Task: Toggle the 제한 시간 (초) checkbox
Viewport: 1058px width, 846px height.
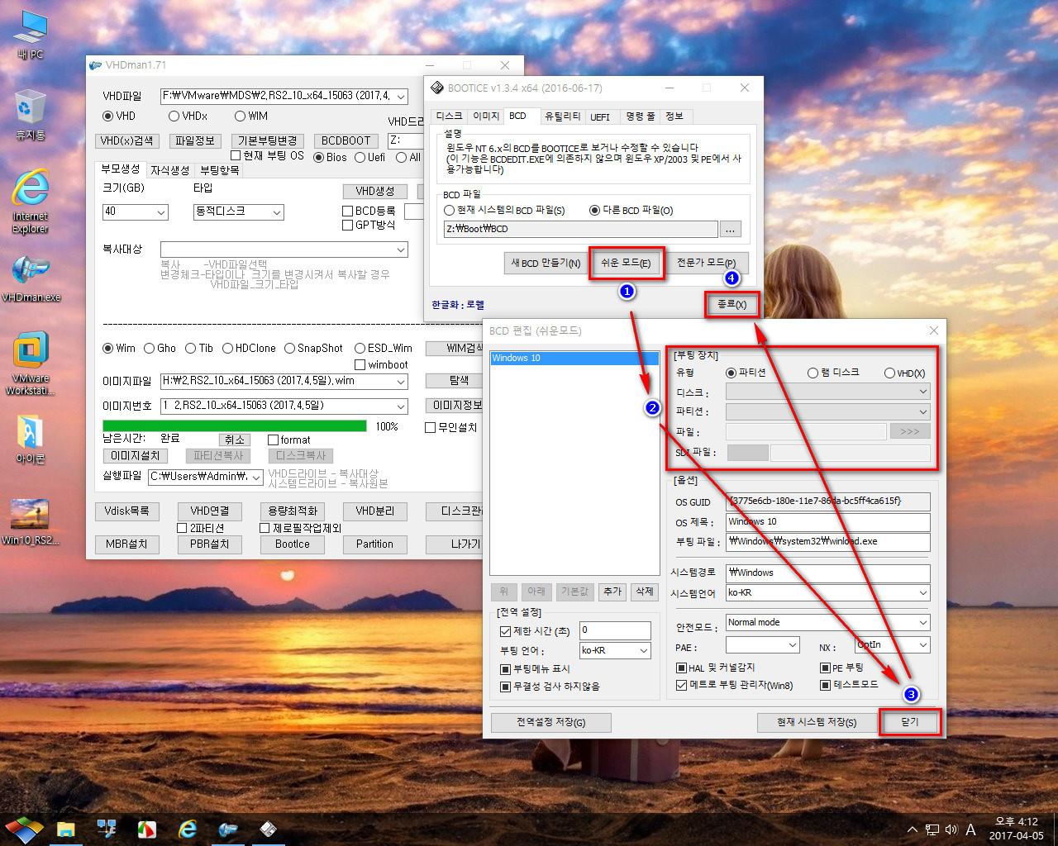Action: tap(505, 631)
